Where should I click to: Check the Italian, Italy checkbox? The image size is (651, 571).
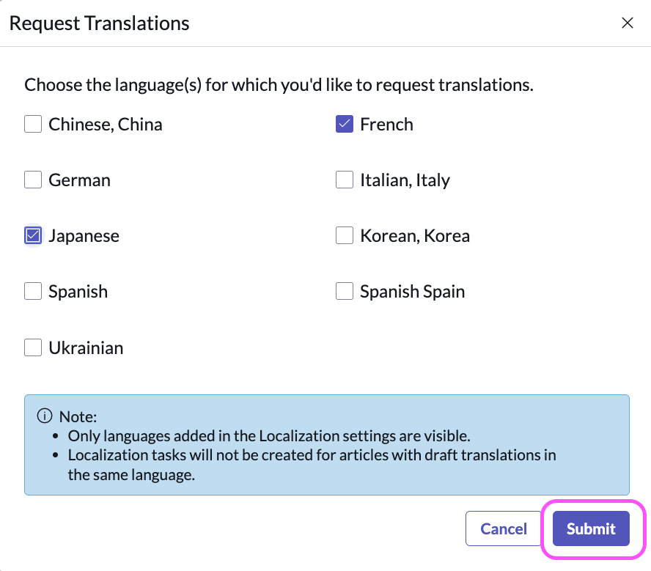point(344,180)
